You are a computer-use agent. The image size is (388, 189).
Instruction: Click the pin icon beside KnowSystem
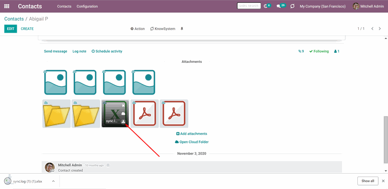[182, 29]
